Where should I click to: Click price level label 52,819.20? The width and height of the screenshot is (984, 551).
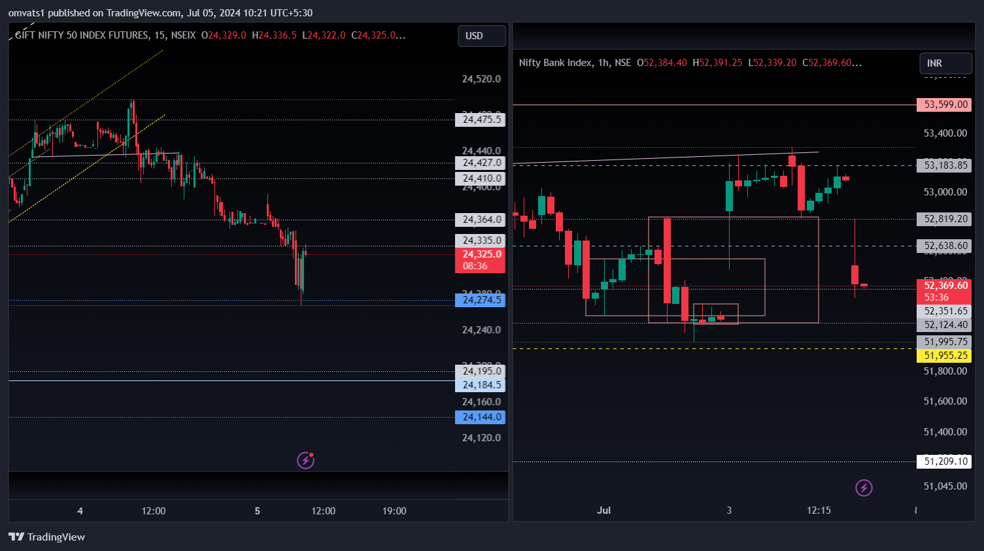(x=944, y=219)
